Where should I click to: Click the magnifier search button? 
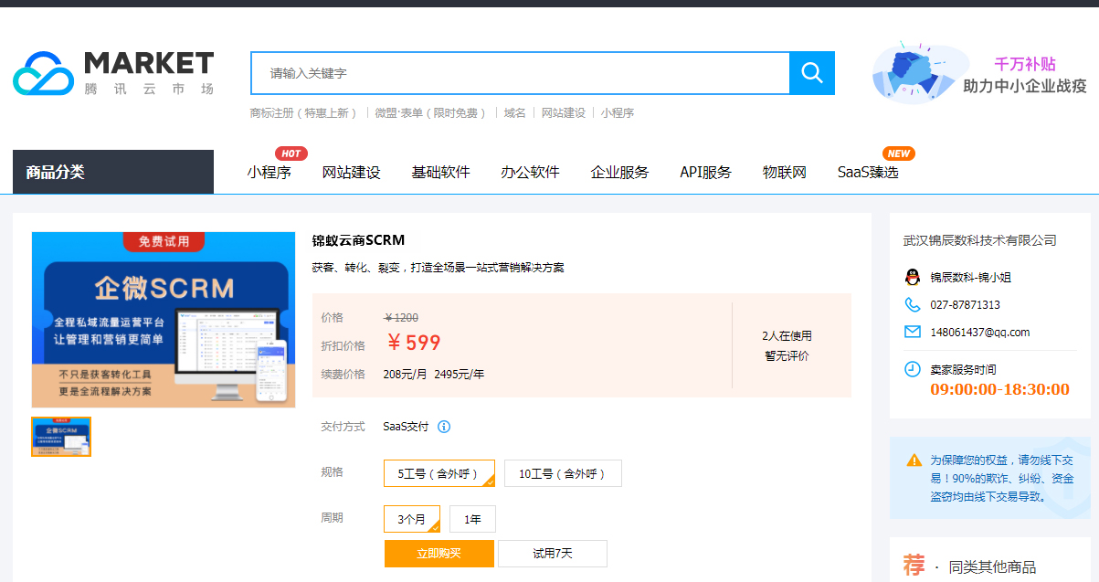pos(812,73)
